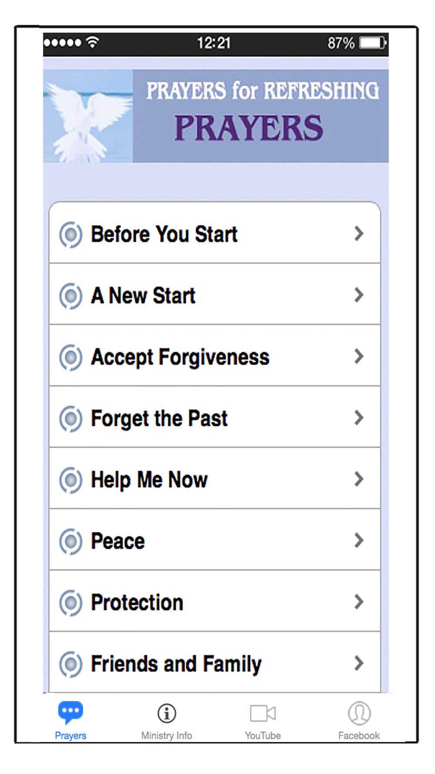Viewport: 435px width, 774px height.
Task: Tap the bullet icon beside Forget the Past
Action: (x=70, y=419)
